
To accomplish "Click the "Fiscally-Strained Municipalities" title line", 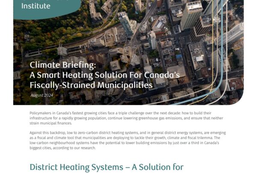I will point(91,85).
